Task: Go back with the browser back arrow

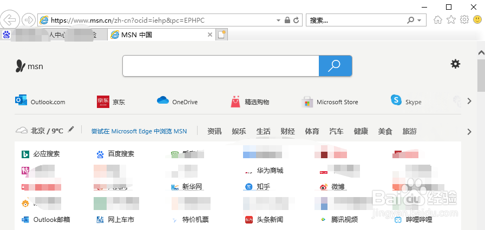Action: pos(10,21)
